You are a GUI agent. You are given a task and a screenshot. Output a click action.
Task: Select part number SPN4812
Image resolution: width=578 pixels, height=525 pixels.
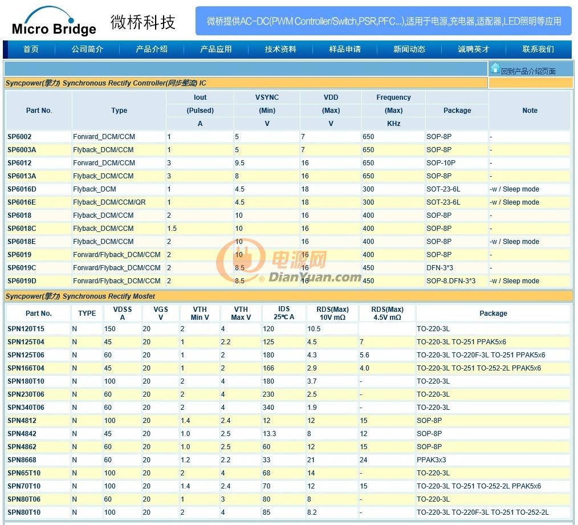click(22, 420)
